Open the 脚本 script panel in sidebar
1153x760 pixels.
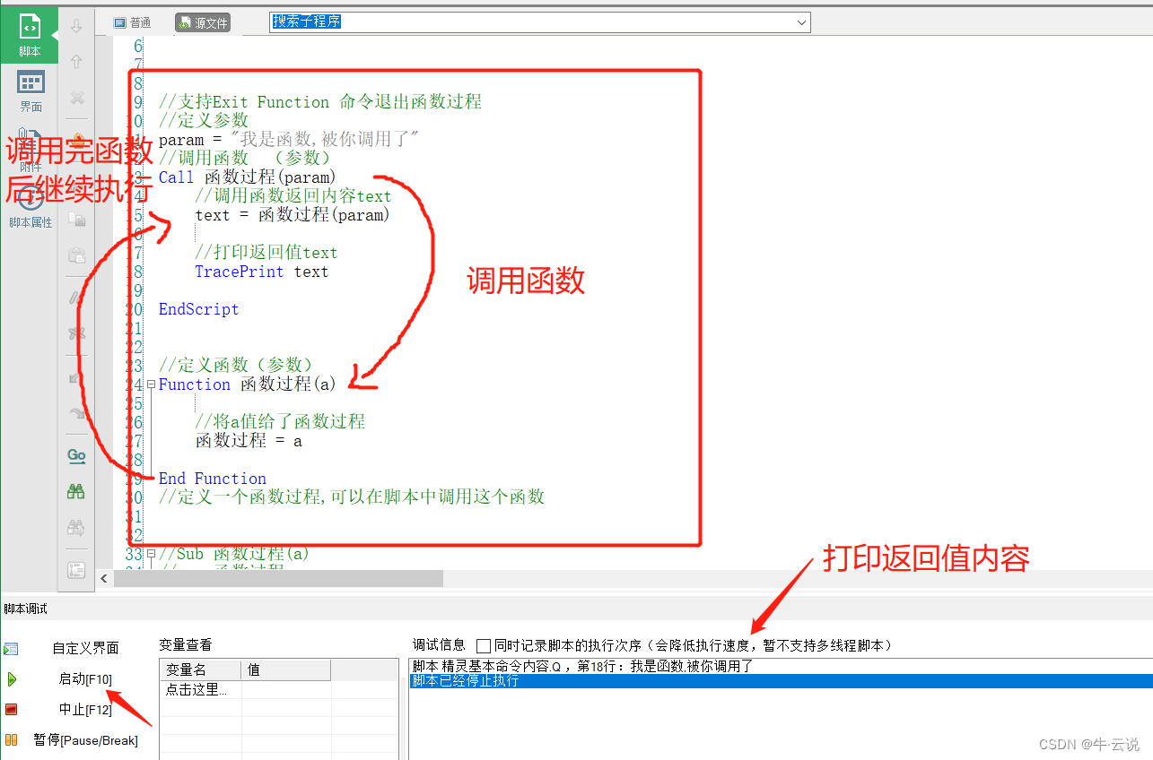[30, 34]
